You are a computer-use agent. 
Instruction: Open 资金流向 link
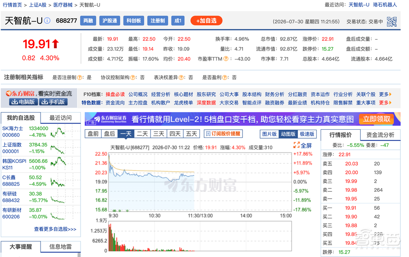pyautogui.click(x=115, y=103)
